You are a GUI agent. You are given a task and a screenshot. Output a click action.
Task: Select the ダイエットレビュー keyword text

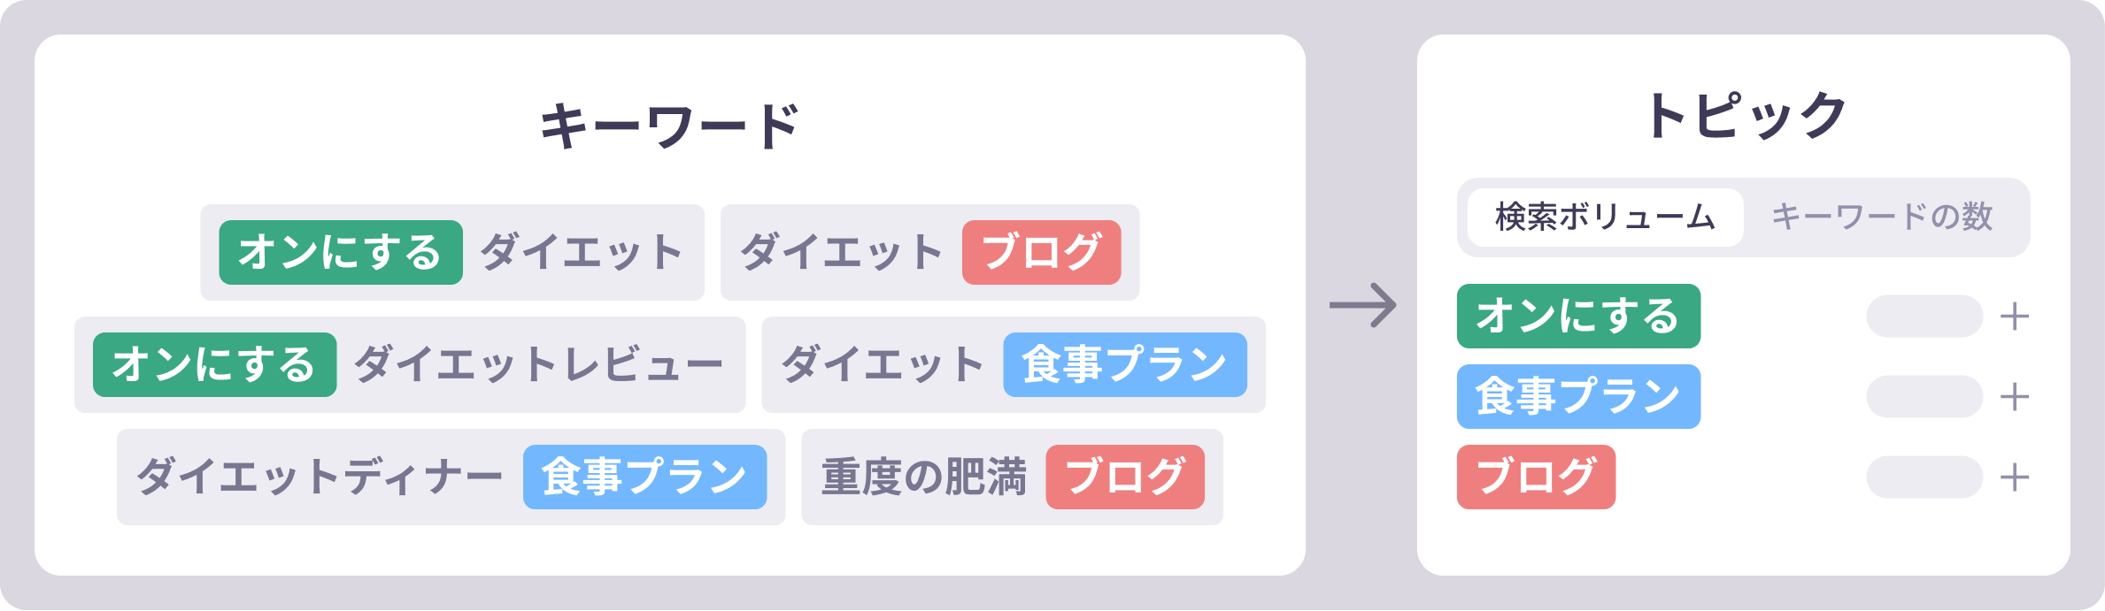(538, 365)
